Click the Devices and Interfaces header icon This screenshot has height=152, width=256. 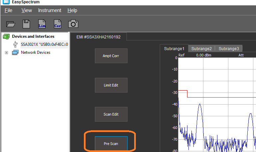tap(6, 36)
